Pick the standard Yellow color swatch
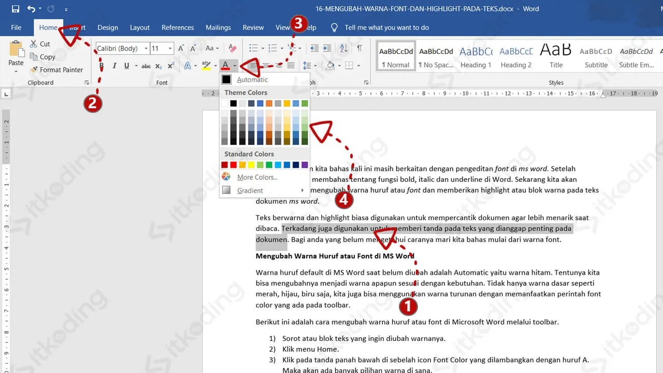Viewport: 663px width, 373px height. (x=251, y=165)
